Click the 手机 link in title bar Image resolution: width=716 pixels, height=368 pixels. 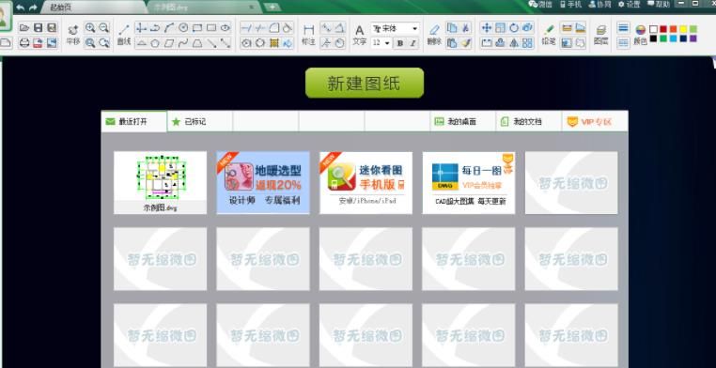[570, 5]
